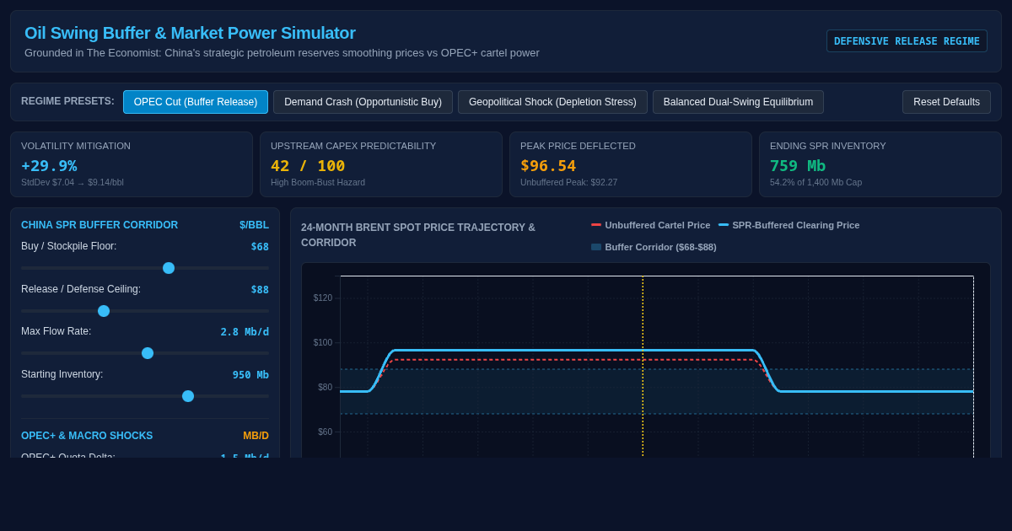Click the 2.8 Mb/d flow rate value
Screen dimensions: 1012x531
[x=245, y=332]
